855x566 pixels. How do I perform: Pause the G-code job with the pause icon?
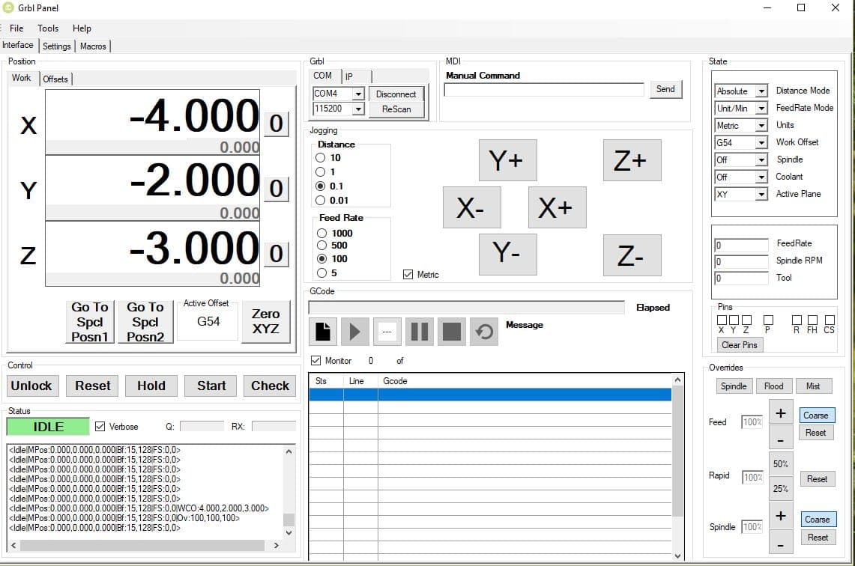click(420, 331)
